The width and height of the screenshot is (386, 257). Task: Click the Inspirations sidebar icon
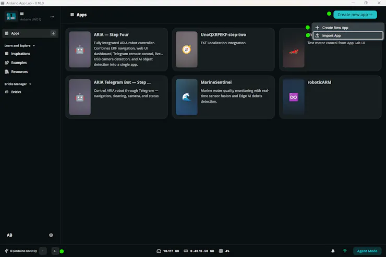click(x=7, y=54)
